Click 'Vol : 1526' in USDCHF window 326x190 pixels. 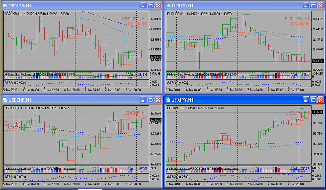137,169
